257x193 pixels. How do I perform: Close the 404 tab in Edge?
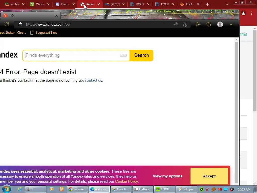(56, 16)
